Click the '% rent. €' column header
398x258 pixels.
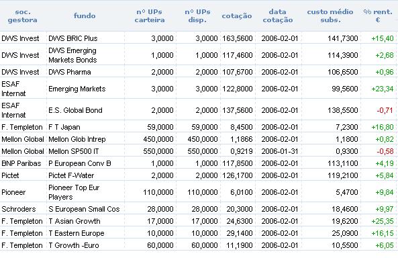point(378,15)
